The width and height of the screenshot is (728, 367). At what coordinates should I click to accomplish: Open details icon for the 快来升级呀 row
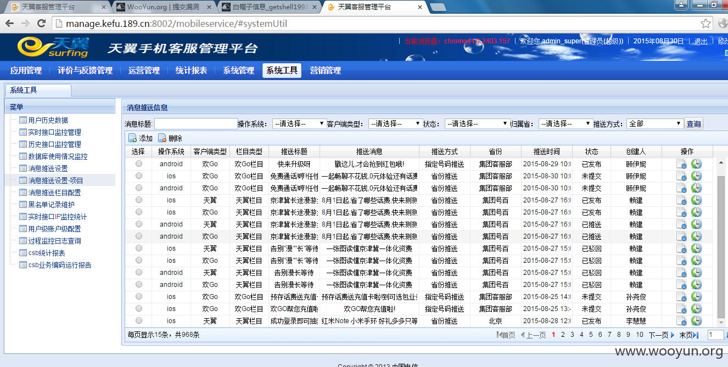(681, 163)
